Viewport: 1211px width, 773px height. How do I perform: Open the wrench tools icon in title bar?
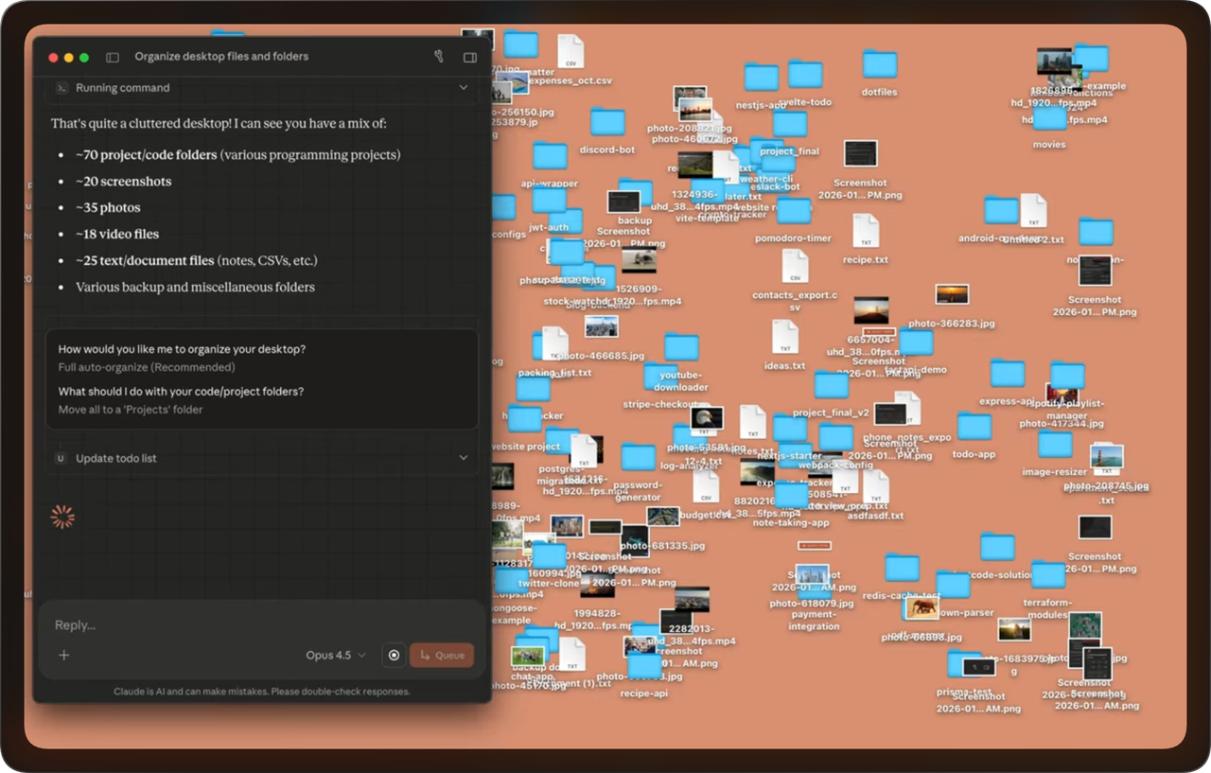pyautogui.click(x=439, y=57)
